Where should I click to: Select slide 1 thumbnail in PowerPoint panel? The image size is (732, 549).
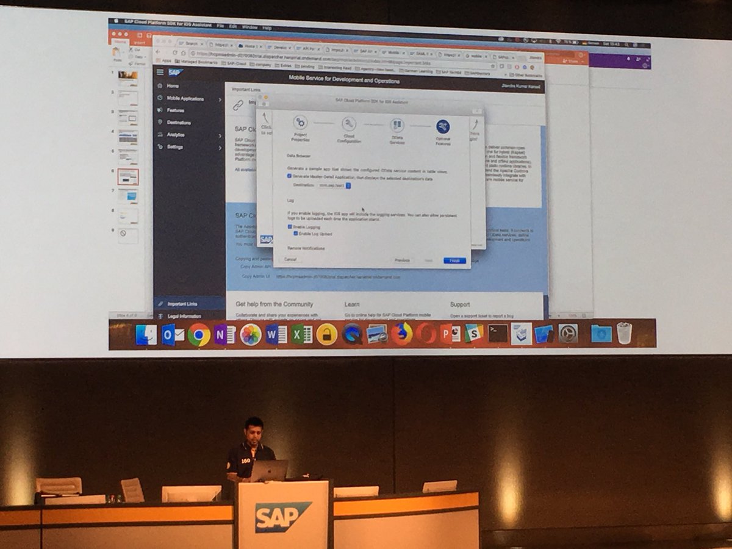pyautogui.click(x=128, y=79)
